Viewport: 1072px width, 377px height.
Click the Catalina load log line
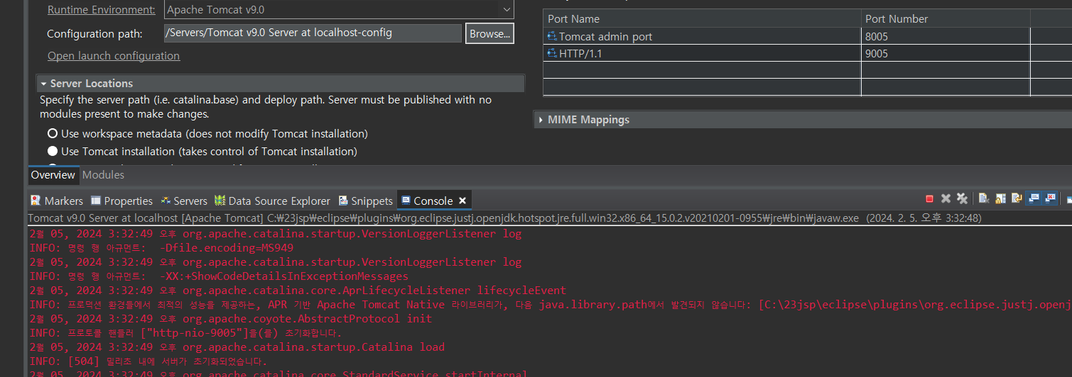[x=237, y=347]
